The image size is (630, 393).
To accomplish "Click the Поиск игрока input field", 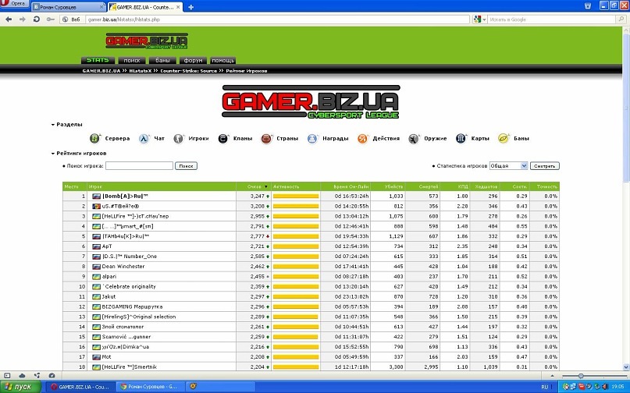I will [140, 166].
